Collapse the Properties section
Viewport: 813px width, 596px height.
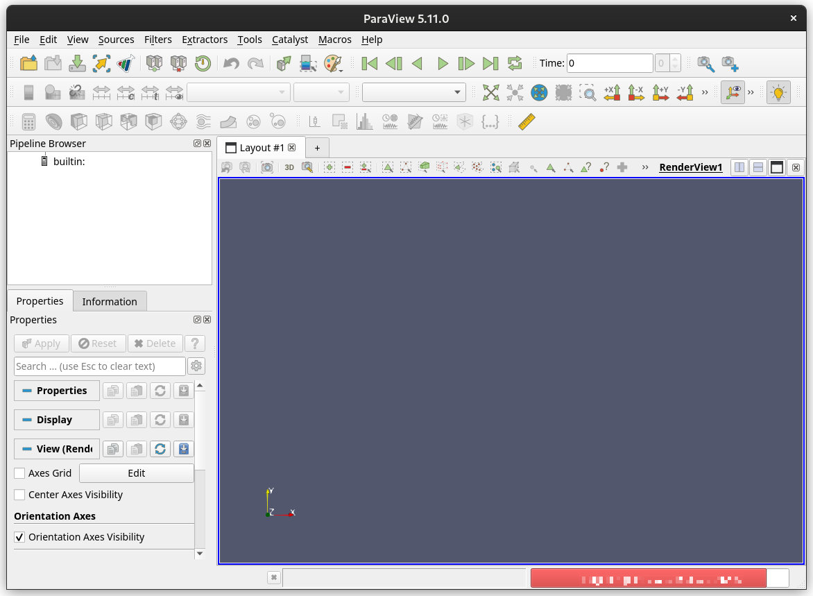(56, 391)
